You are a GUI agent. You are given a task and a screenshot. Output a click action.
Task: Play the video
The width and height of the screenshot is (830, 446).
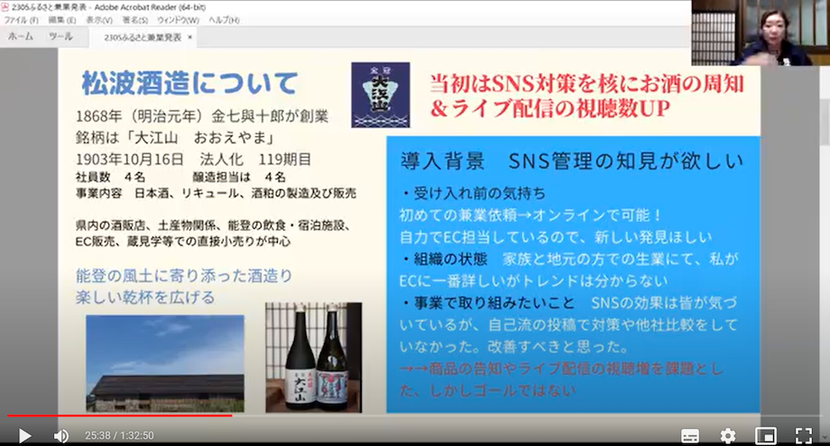24,436
